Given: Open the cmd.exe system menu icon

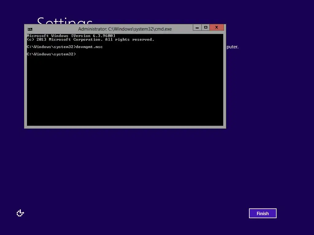Looking at the screenshot, I should click(x=30, y=29).
